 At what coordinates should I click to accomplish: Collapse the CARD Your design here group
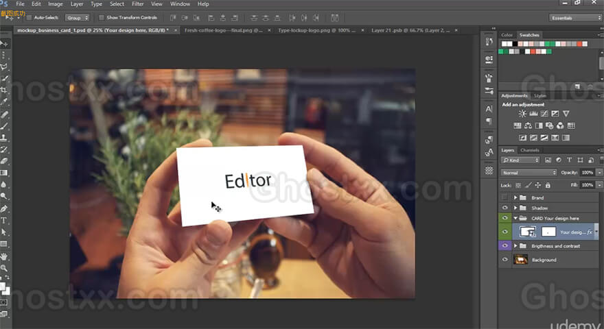coord(515,218)
